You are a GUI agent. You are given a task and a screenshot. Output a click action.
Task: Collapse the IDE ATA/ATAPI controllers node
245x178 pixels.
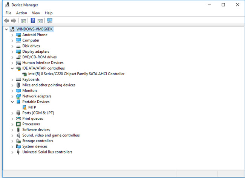tap(12, 68)
